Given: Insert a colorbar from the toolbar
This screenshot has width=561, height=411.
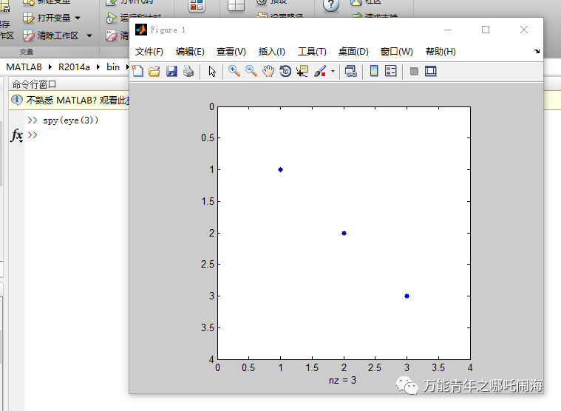Looking at the screenshot, I should tap(374, 71).
